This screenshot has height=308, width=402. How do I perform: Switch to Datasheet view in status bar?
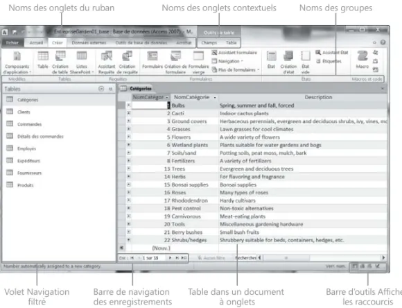click(355, 266)
